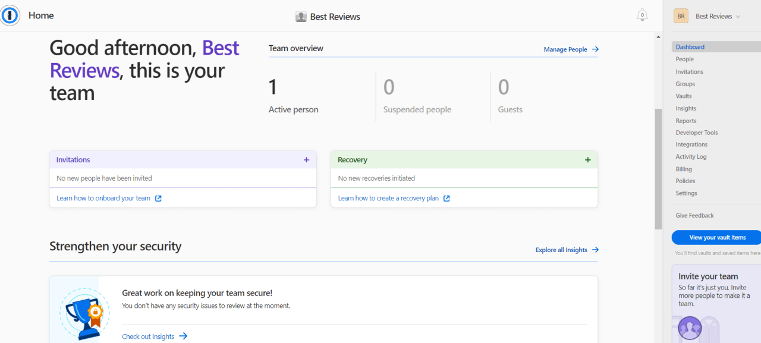Select the Activity Log sidebar entry

[x=691, y=156]
